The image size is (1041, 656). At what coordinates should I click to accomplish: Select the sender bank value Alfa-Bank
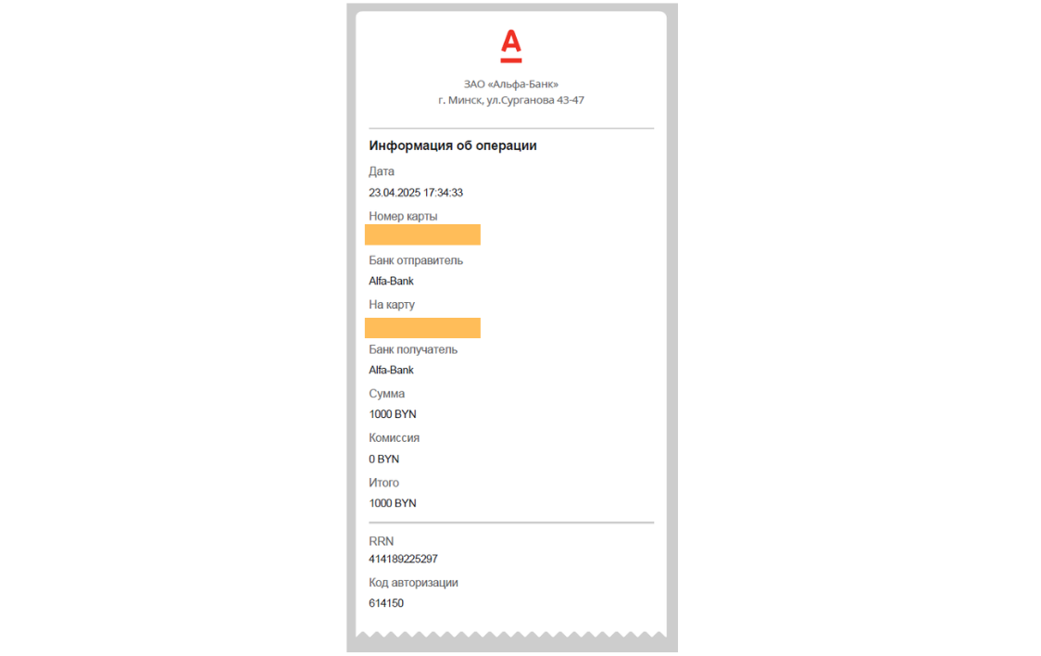point(391,281)
